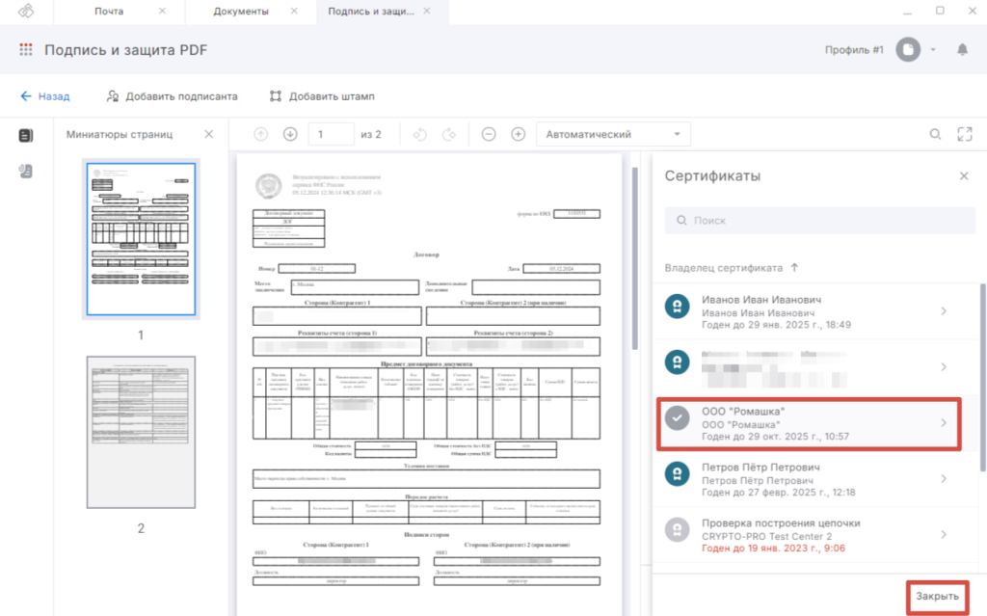Select Проверка построения цепочки certificate icon

point(678,529)
